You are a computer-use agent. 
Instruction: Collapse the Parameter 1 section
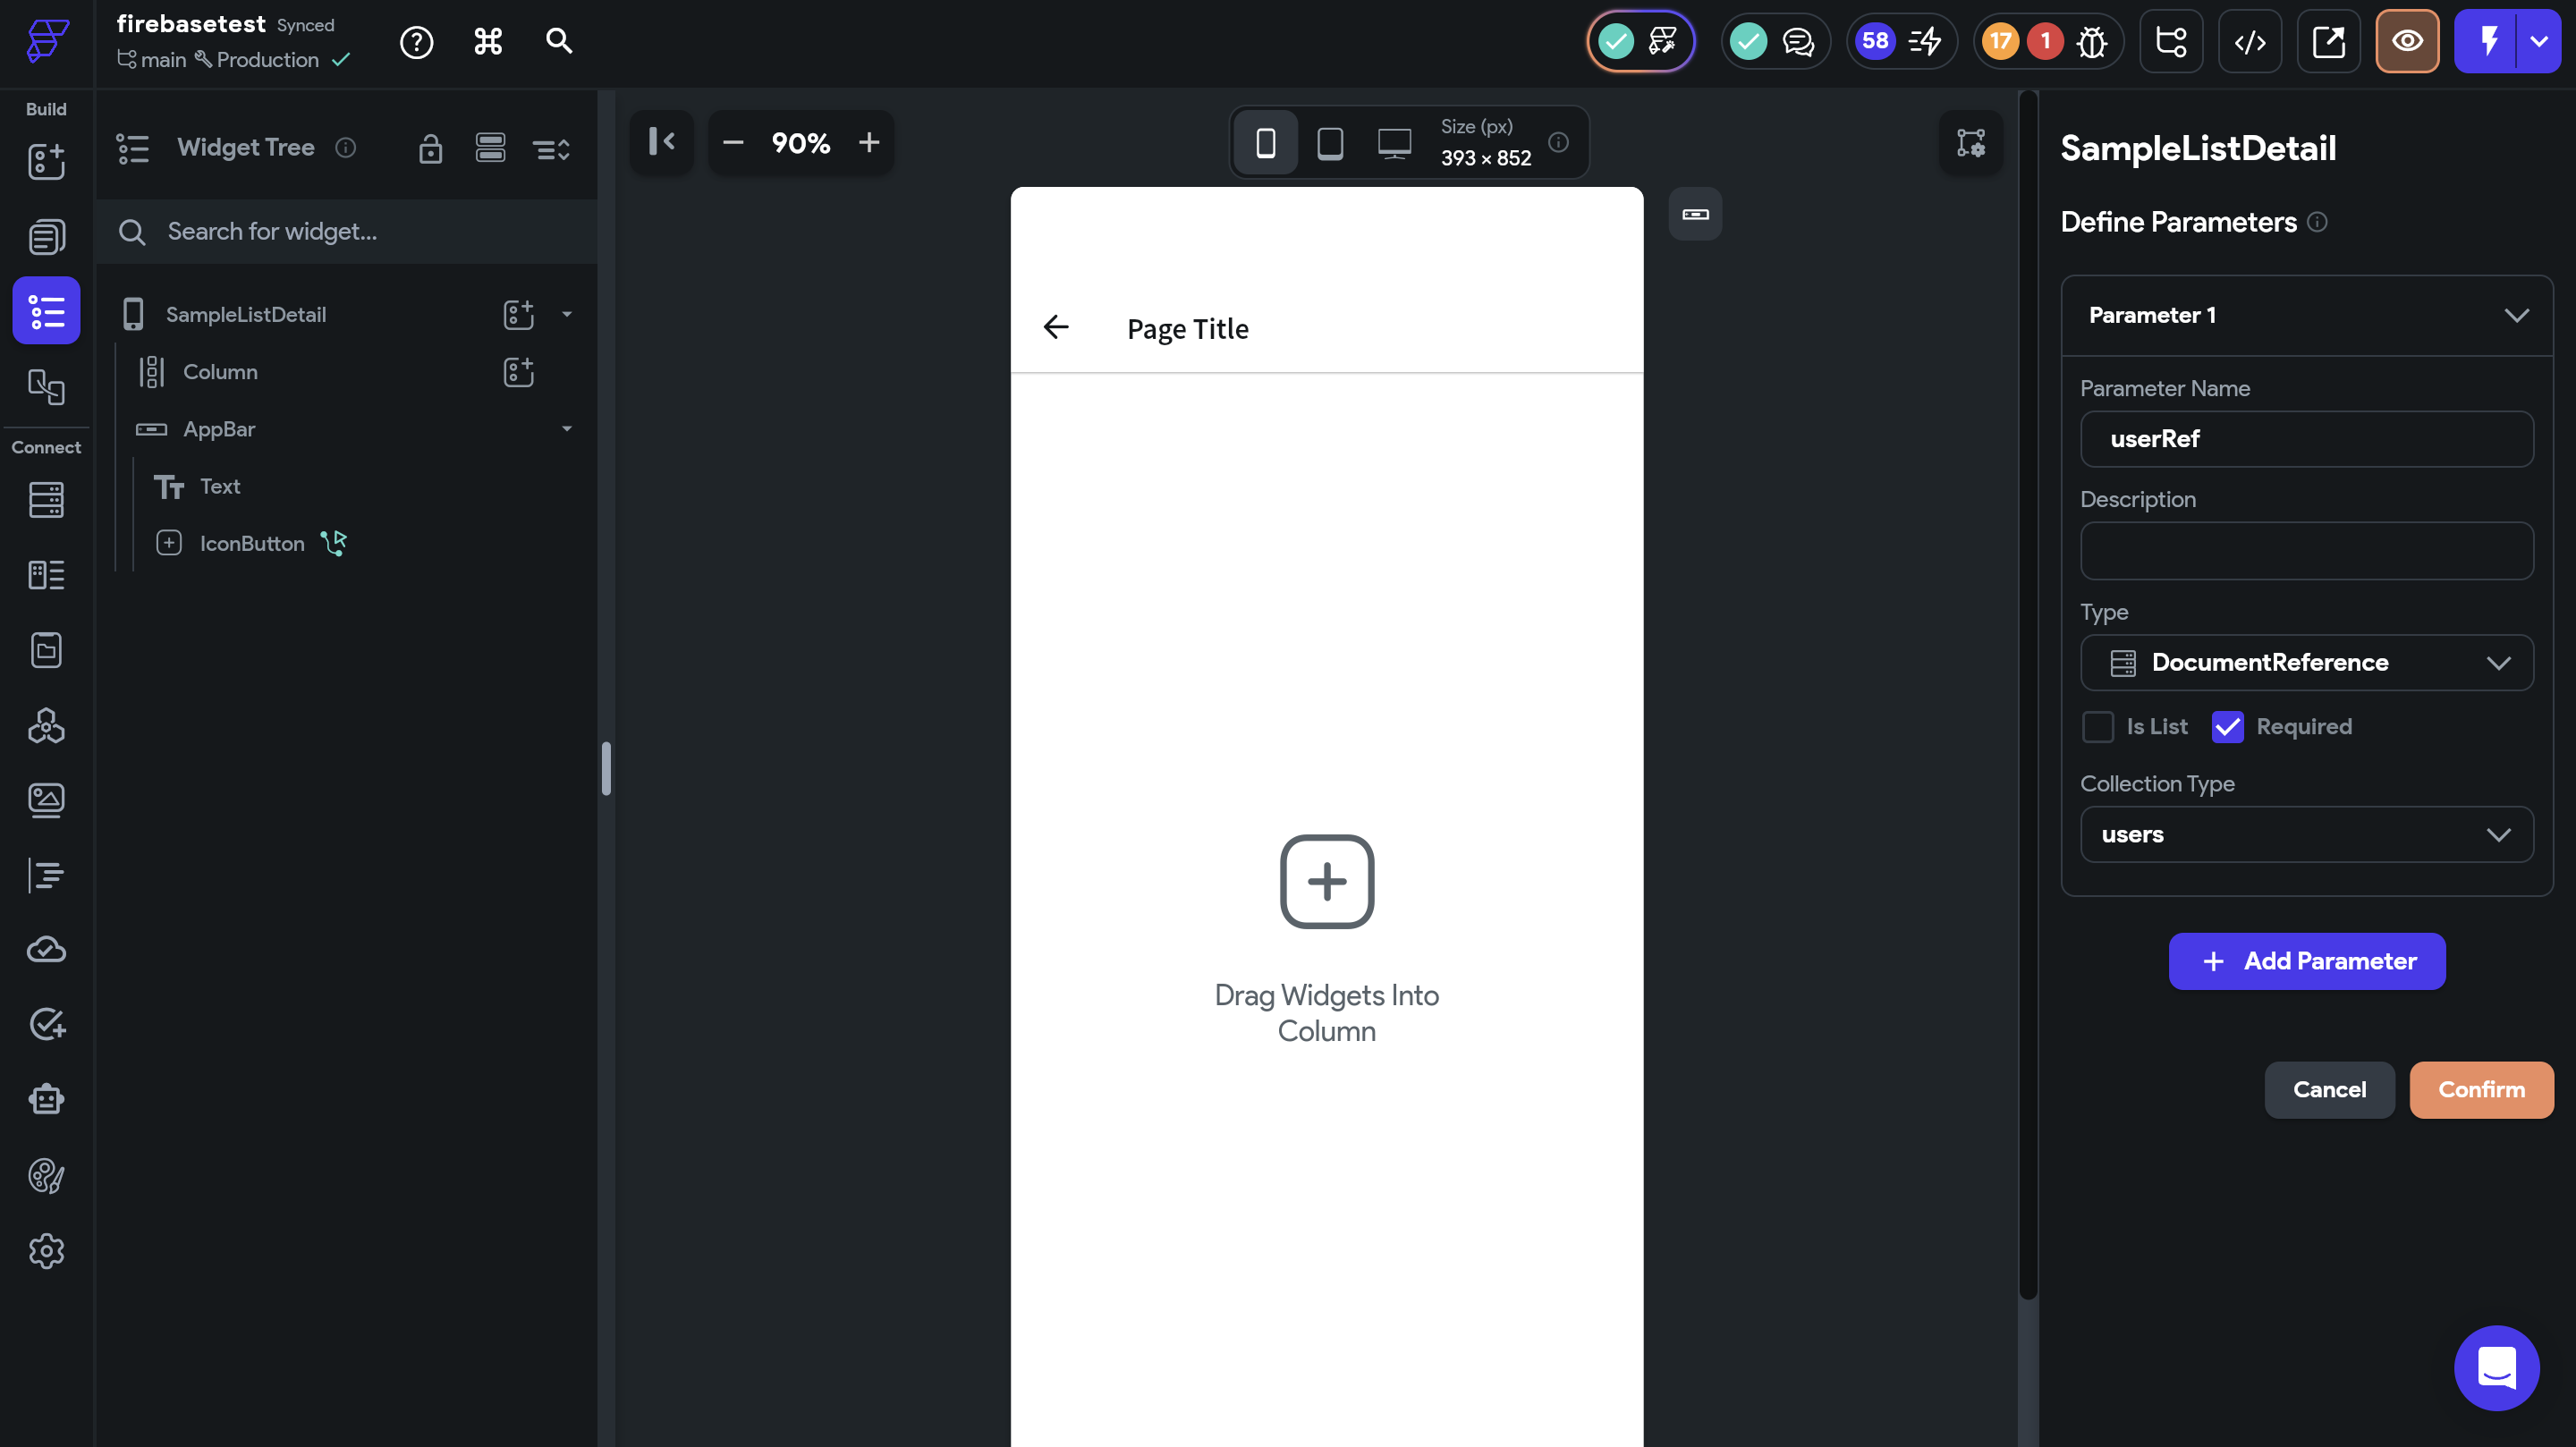2516,315
